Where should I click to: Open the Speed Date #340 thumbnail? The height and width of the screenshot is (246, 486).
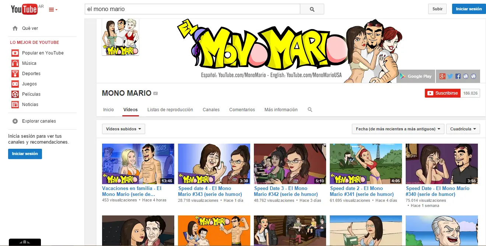coord(442,164)
